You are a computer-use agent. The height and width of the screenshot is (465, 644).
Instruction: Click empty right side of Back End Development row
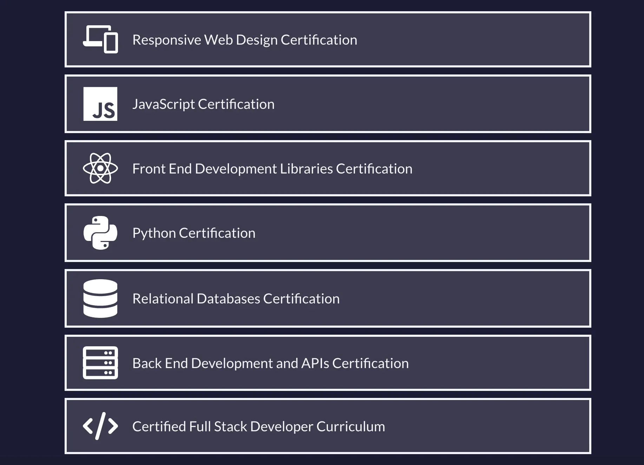tap(509, 363)
